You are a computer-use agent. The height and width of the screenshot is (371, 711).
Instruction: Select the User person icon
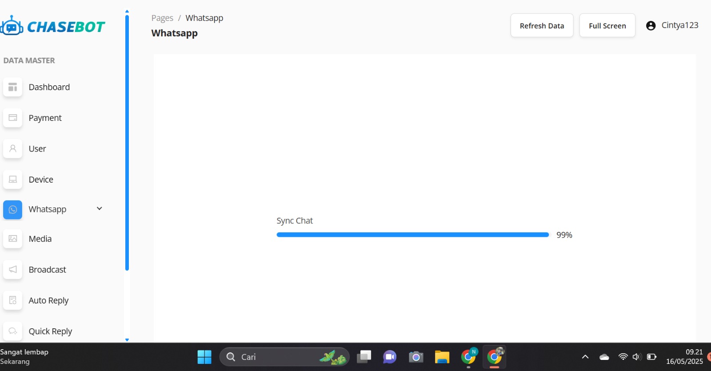point(12,149)
